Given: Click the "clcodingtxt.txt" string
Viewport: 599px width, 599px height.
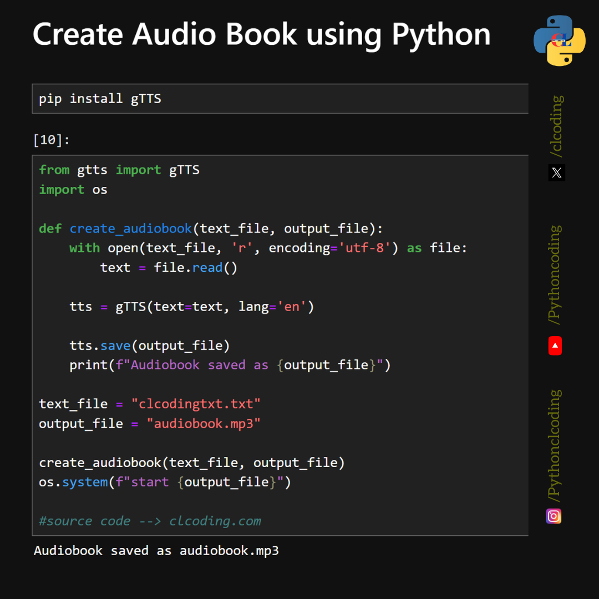Looking at the screenshot, I should [196, 404].
